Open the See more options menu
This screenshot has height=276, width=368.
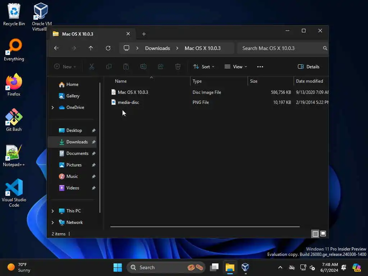click(x=260, y=66)
